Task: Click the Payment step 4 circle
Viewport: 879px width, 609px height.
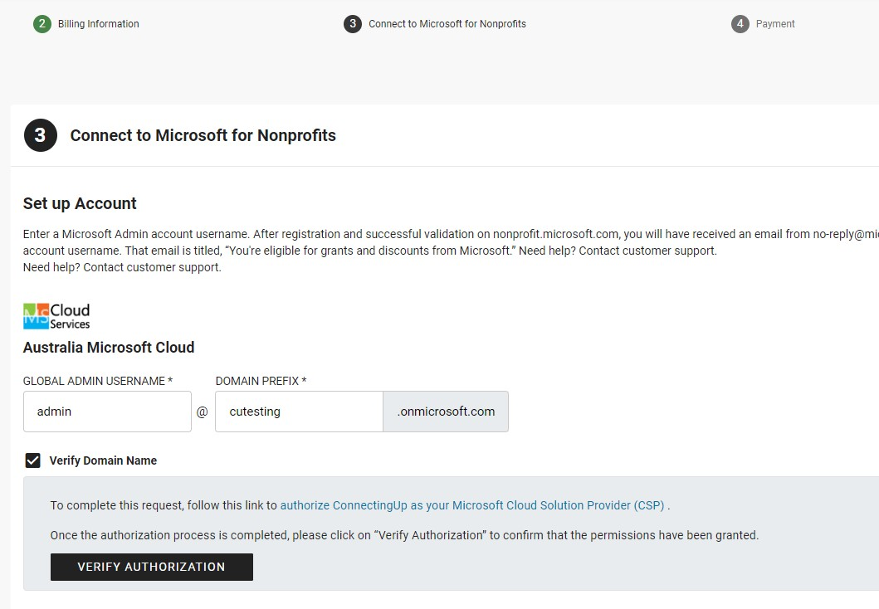Action: coord(740,24)
